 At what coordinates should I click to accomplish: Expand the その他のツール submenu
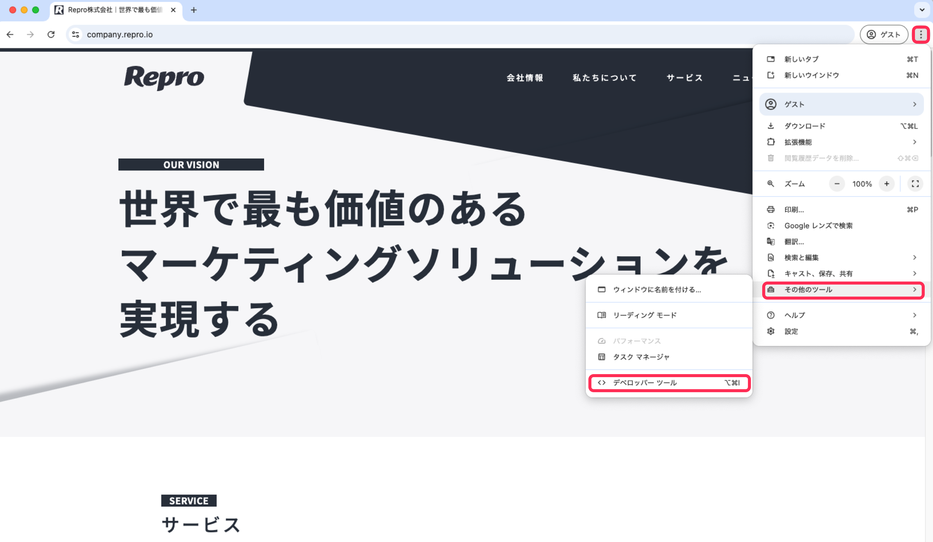843,290
